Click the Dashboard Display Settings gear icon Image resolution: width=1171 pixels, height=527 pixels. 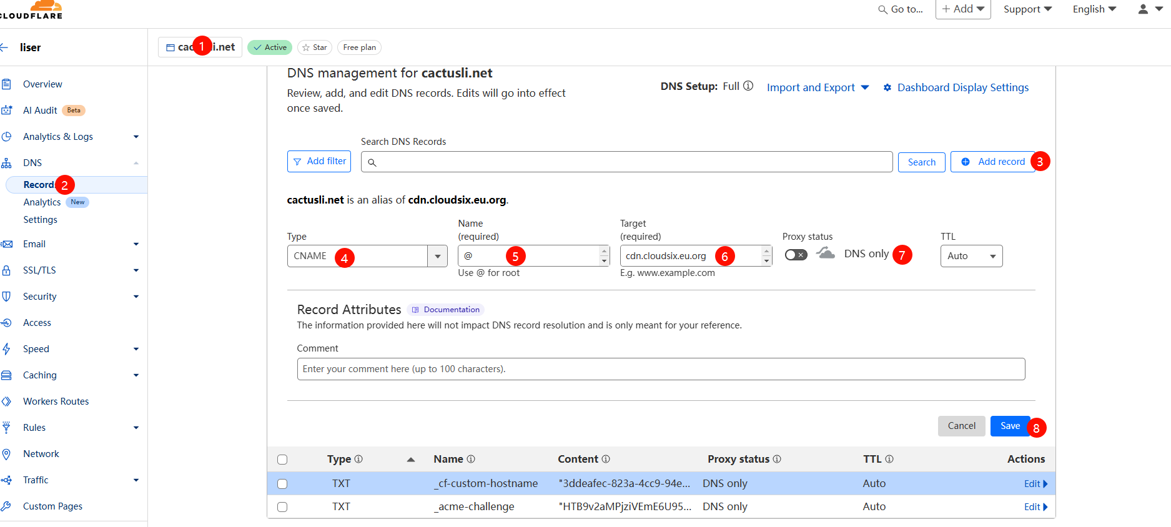tap(887, 88)
